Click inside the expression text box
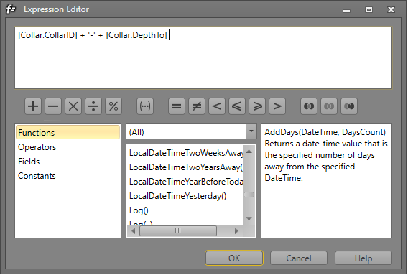The width and height of the screenshot is (408, 275). [x=203, y=57]
